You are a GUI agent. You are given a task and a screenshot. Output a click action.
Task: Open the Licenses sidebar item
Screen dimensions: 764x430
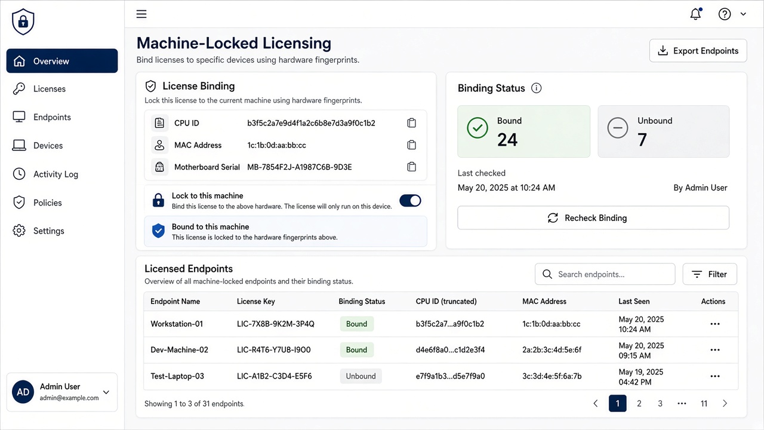tap(62, 89)
